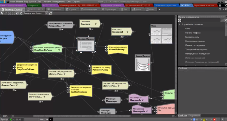Open the Правка menu
The height and width of the screenshot is (121, 227).
(x=19, y=2)
